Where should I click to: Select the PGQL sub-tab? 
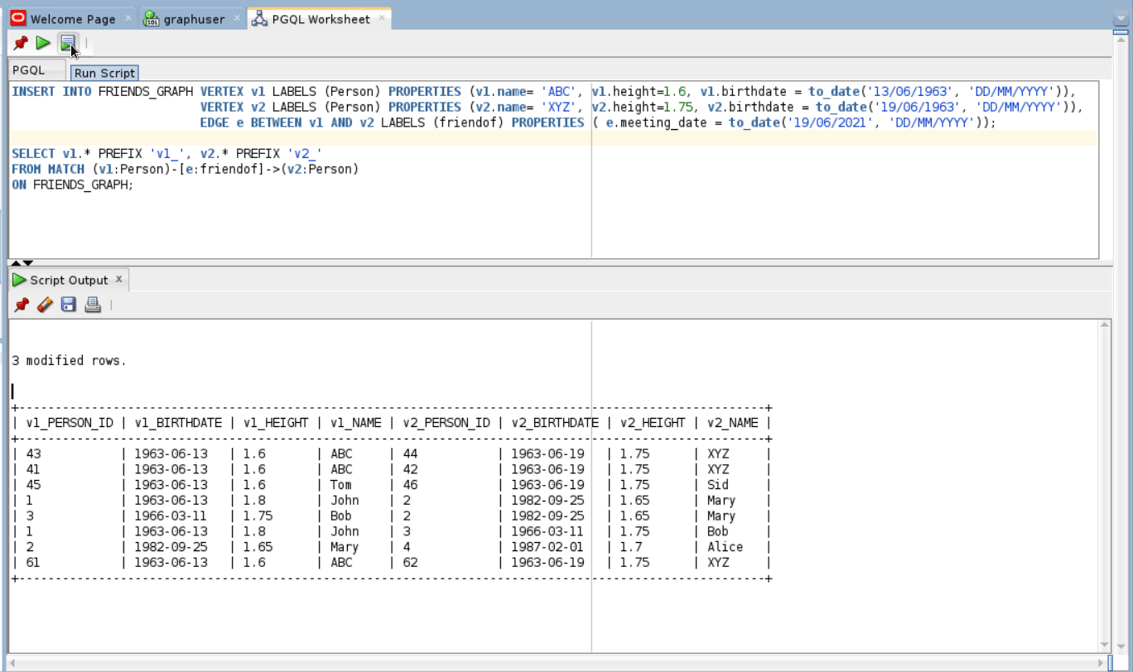pos(28,70)
